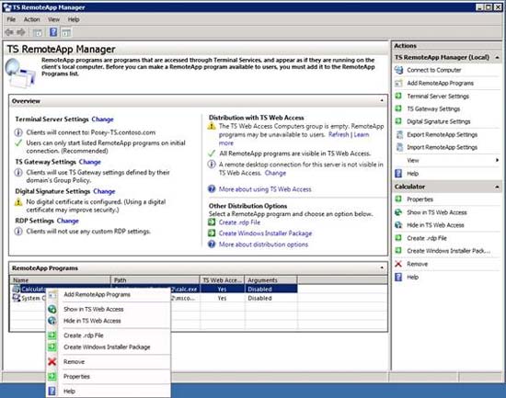
Task: Click red X Remove icon in context menu
Action: click(52, 361)
